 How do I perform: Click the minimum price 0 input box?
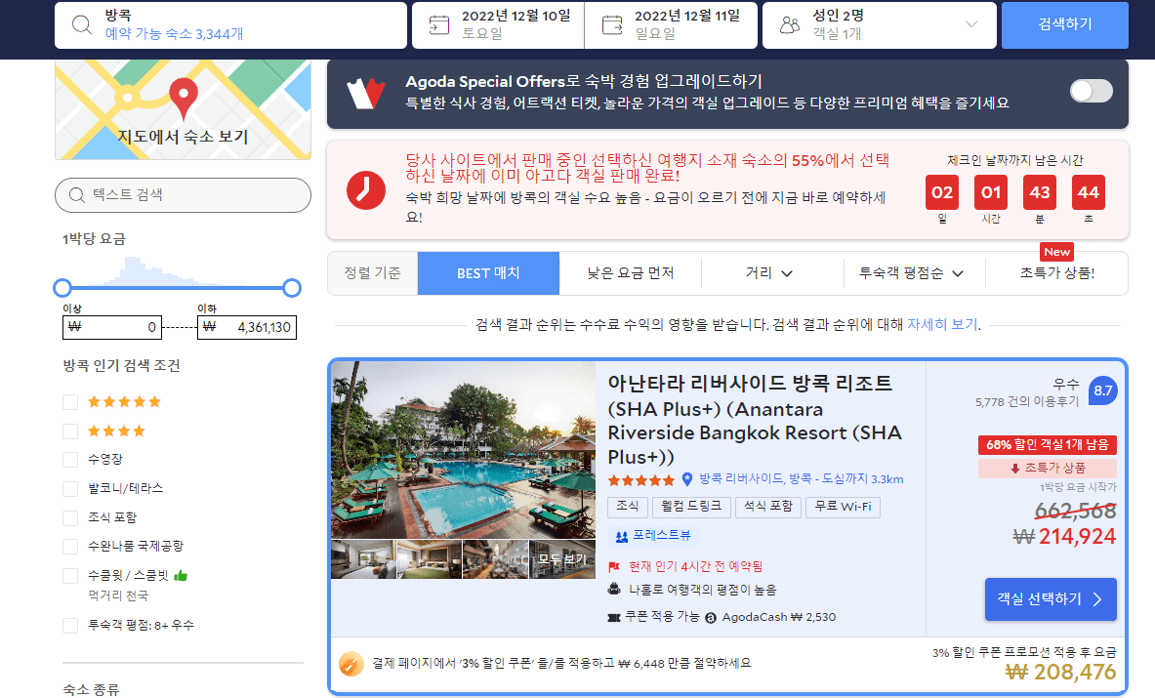pos(111,327)
